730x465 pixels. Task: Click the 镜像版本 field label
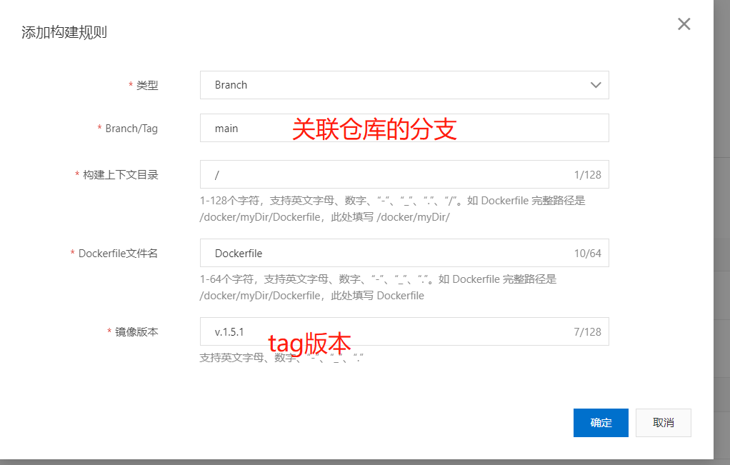tap(136, 332)
